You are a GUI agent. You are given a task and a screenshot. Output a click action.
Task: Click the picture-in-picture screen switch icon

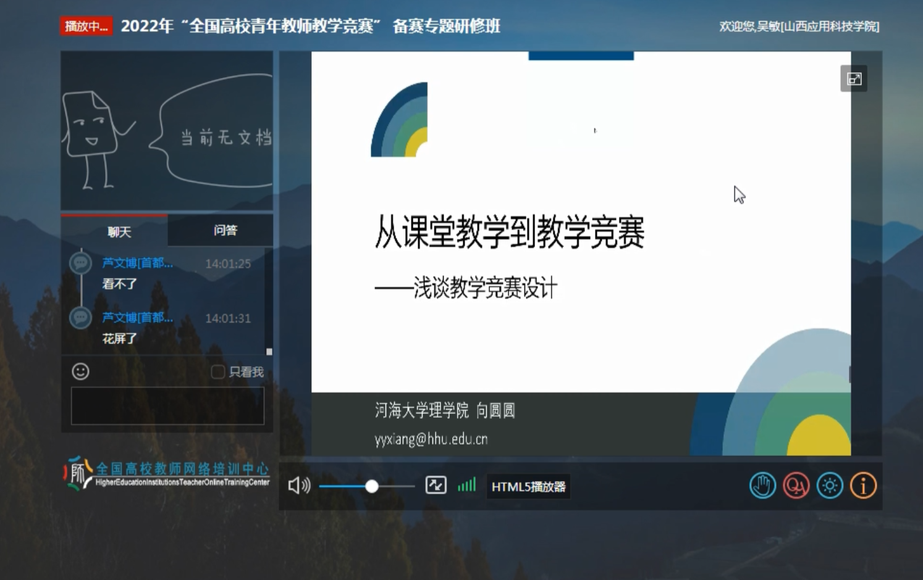pyautogui.click(x=436, y=485)
